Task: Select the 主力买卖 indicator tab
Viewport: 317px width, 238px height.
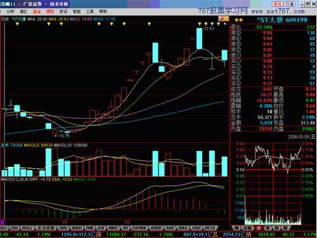Action: point(46,228)
